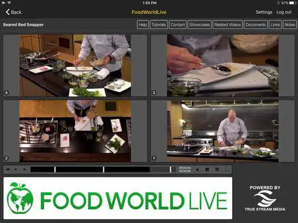The image size is (298, 223).
Task: Open the Tutorials tab
Action: (x=158, y=25)
